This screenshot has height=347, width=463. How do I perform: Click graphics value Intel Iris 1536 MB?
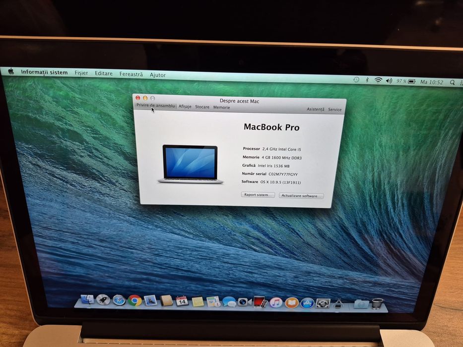click(x=273, y=166)
